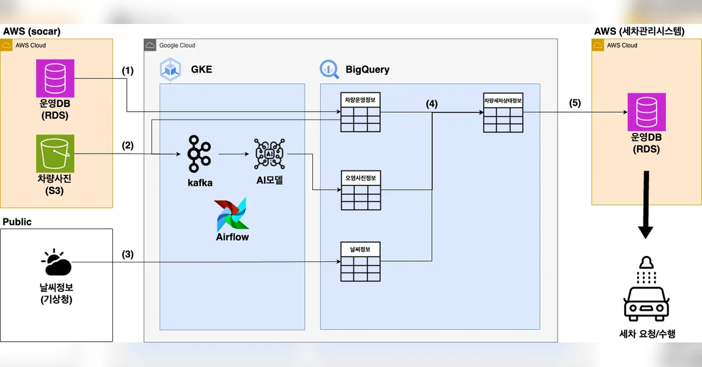Image resolution: width=702 pixels, height=367 pixels.
Task: Click 'AWS Cloud' text in 세차관리시스템 box
Action: point(622,46)
